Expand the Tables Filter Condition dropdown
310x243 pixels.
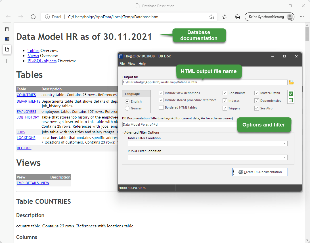285,144
